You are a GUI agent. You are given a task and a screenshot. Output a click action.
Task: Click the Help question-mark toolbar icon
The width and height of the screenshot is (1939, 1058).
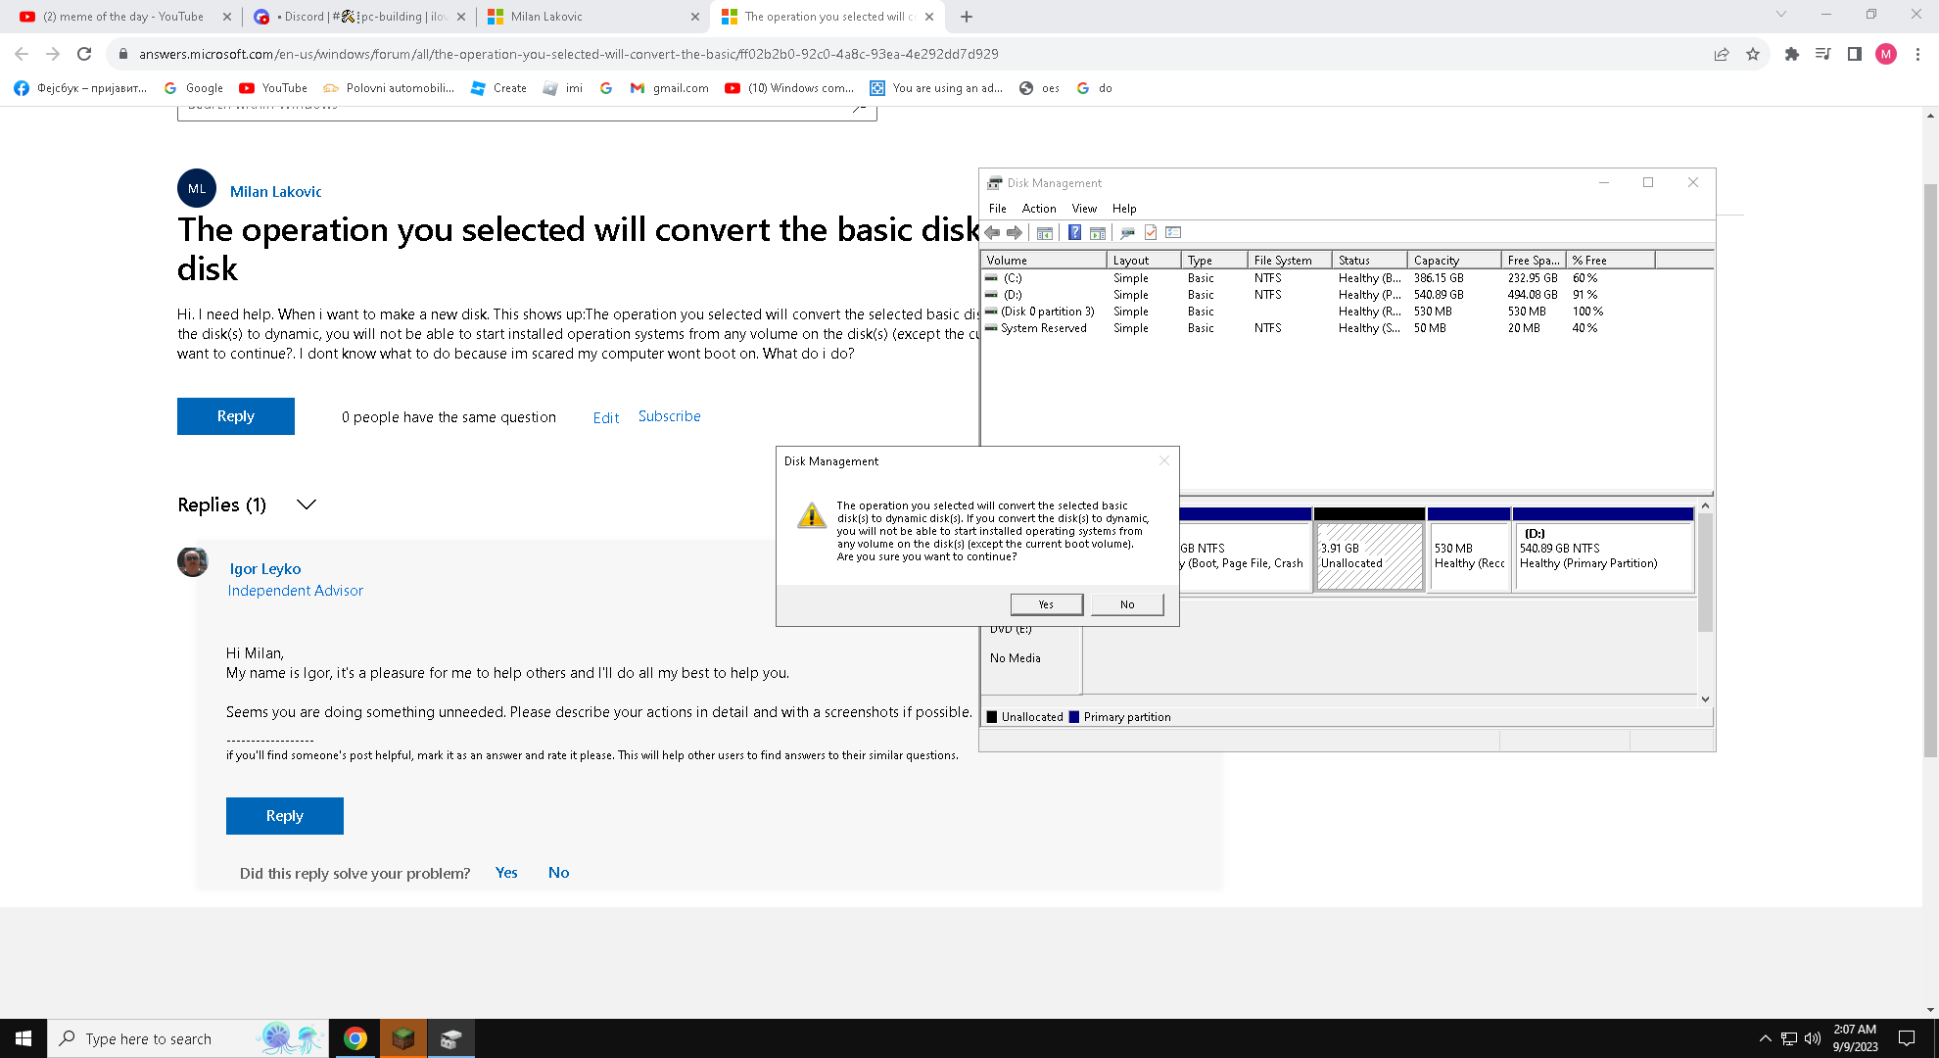pyautogui.click(x=1074, y=233)
